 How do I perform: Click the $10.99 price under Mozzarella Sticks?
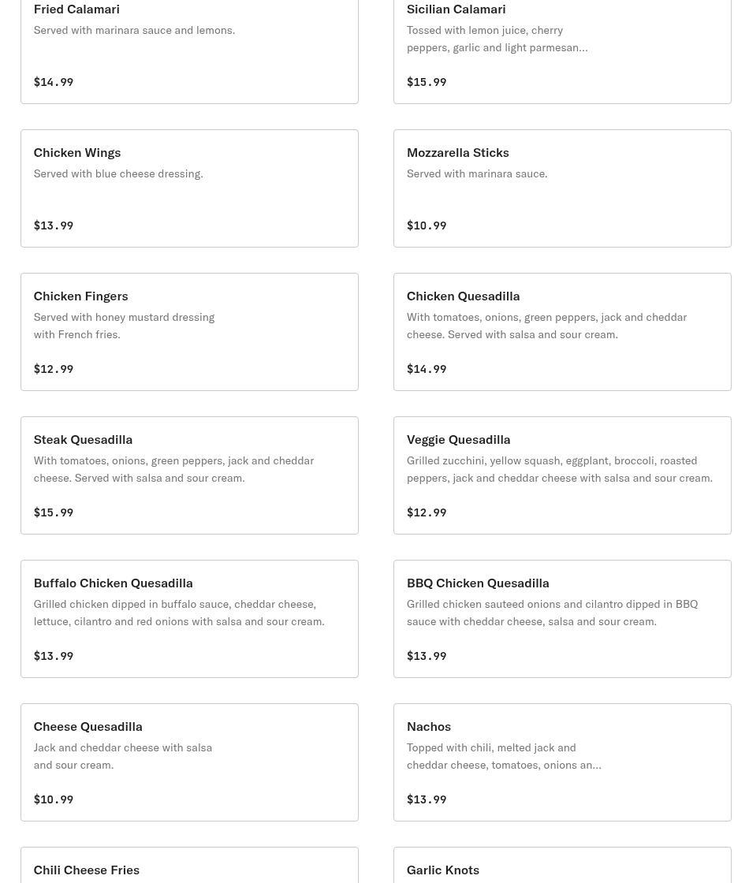(x=427, y=225)
